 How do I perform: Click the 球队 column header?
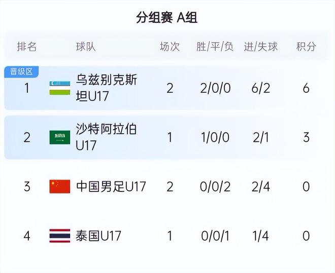[x=85, y=47]
